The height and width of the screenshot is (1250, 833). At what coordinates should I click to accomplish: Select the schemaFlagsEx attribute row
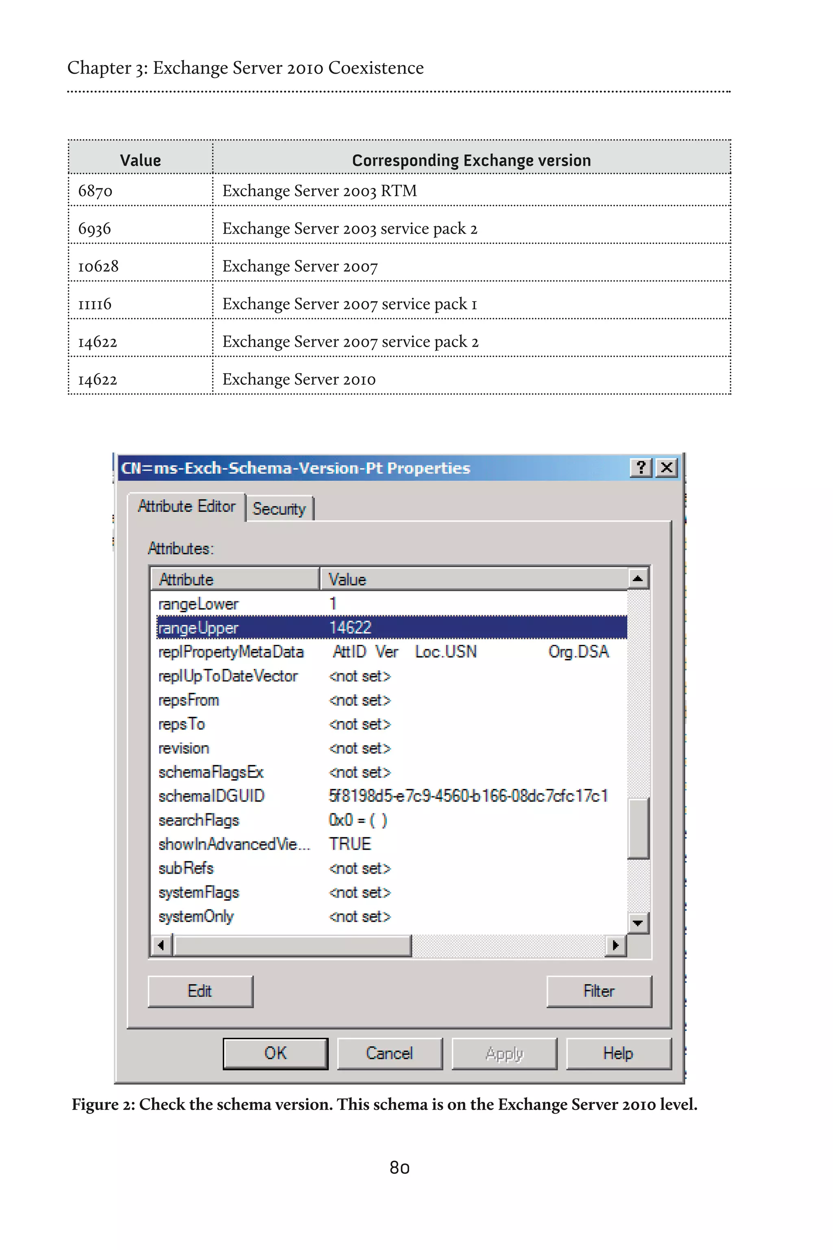(392, 772)
